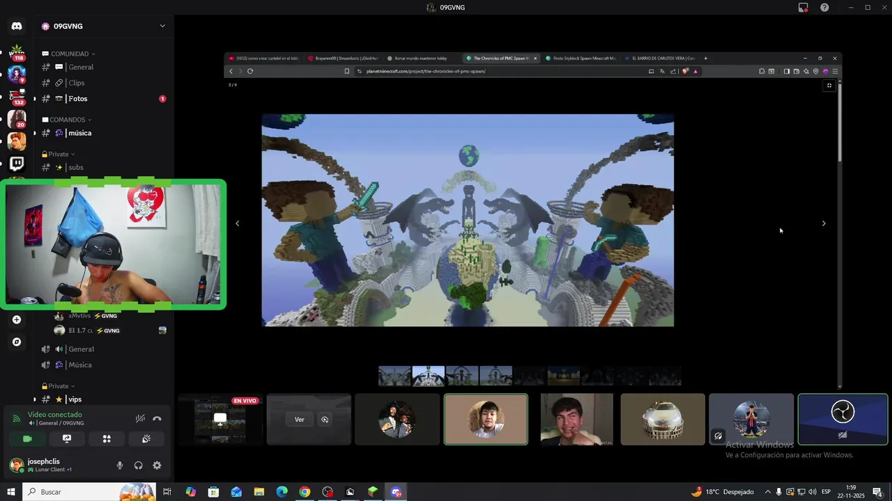This screenshot has height=501, width=892.
Task: Toggle noise suppression in voice panel
Action: click(x=140, y=418)
